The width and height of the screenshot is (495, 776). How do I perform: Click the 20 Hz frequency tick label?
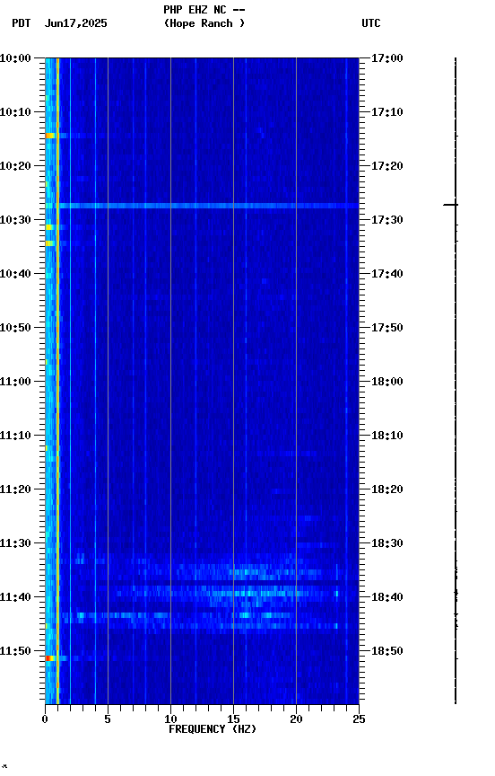(296, 719)
